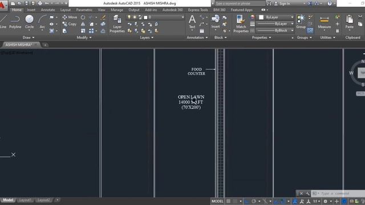Switch to the Insert ribbon tab
Viewport: 365px width, 205px height.
click(x=31, y=10)
